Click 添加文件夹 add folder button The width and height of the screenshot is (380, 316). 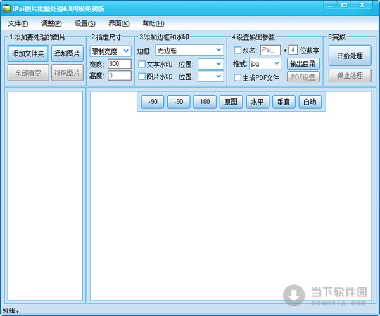click(27, 54)
